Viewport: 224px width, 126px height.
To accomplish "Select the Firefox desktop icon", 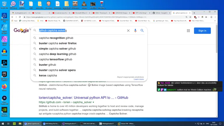I will point(4,87).
